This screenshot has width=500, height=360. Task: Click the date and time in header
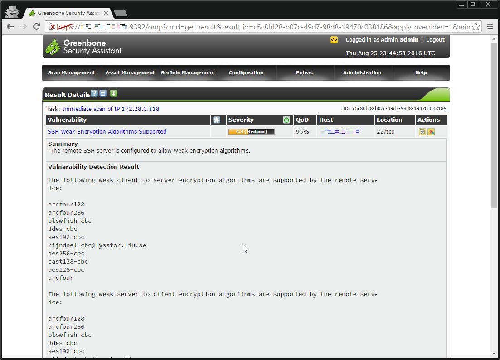point(390,53)
